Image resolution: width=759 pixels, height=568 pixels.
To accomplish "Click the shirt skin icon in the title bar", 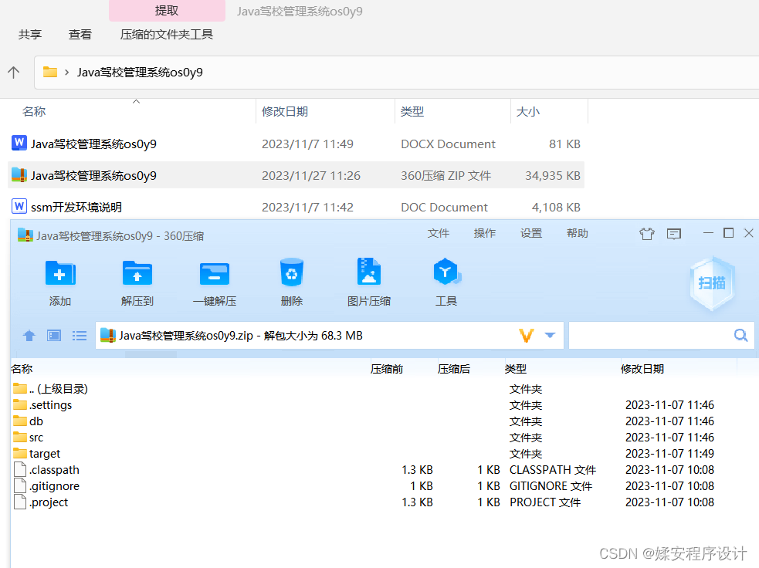I will pos(647,234).
